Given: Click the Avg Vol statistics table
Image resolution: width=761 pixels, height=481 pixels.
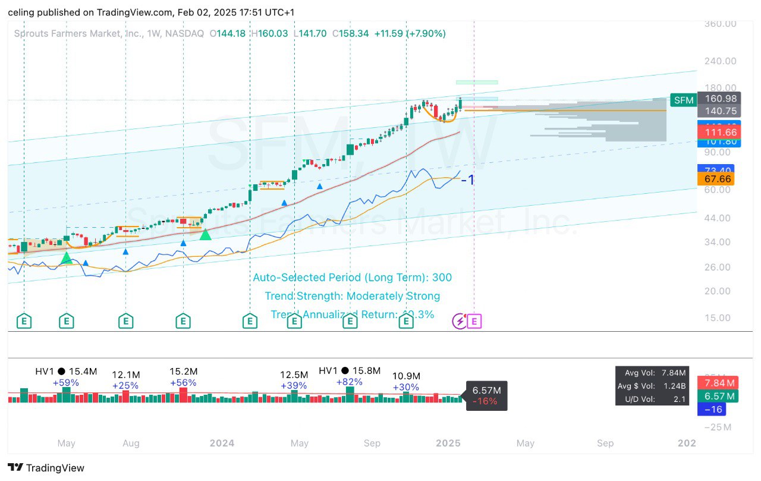Looking at the screenshot, I should tap(653, 386).
